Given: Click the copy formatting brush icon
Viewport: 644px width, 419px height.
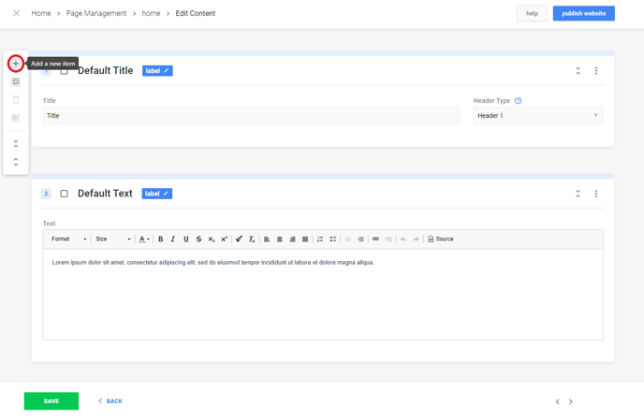Looking at the screenshot, I should [239, 238].
